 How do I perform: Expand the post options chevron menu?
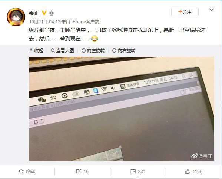pyautogui.click(x=212, y=10)
